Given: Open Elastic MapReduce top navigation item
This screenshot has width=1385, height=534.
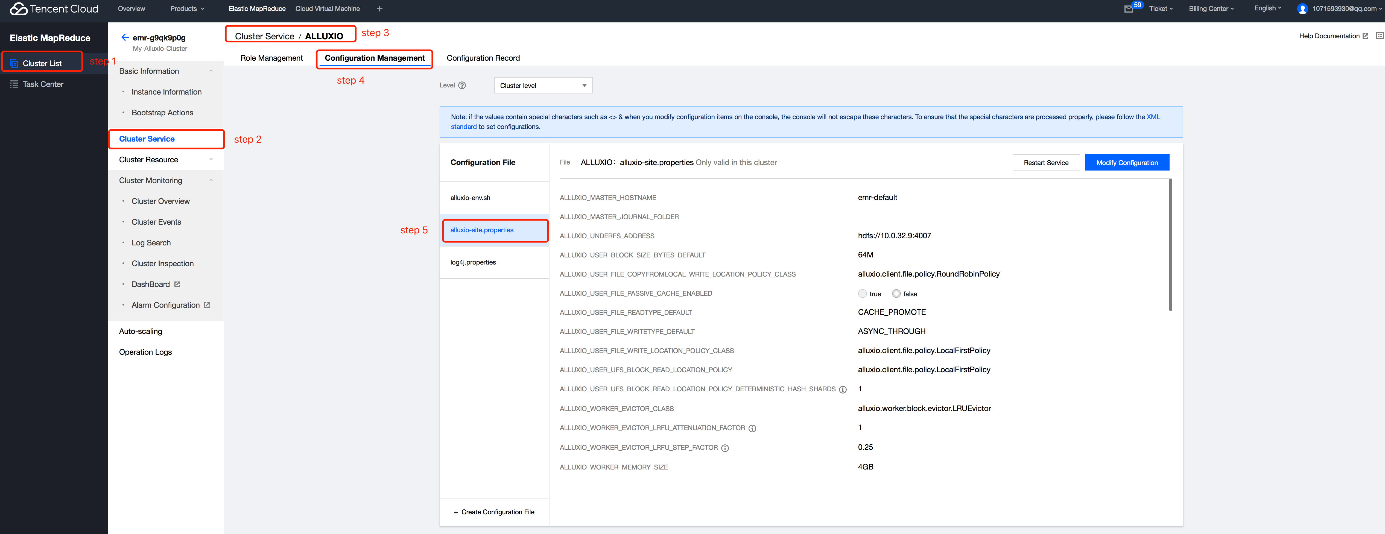Looking at the screenshot, I should click(x=257, y=8).
